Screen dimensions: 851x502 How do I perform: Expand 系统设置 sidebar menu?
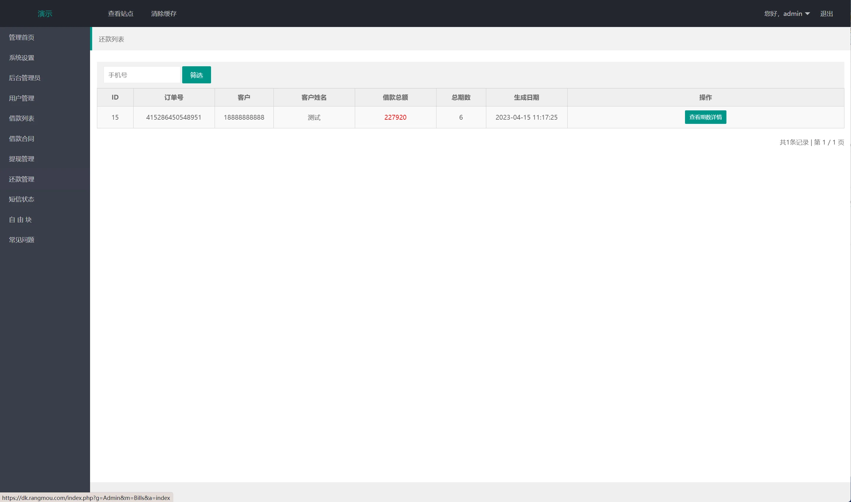(x=22, y=58)
